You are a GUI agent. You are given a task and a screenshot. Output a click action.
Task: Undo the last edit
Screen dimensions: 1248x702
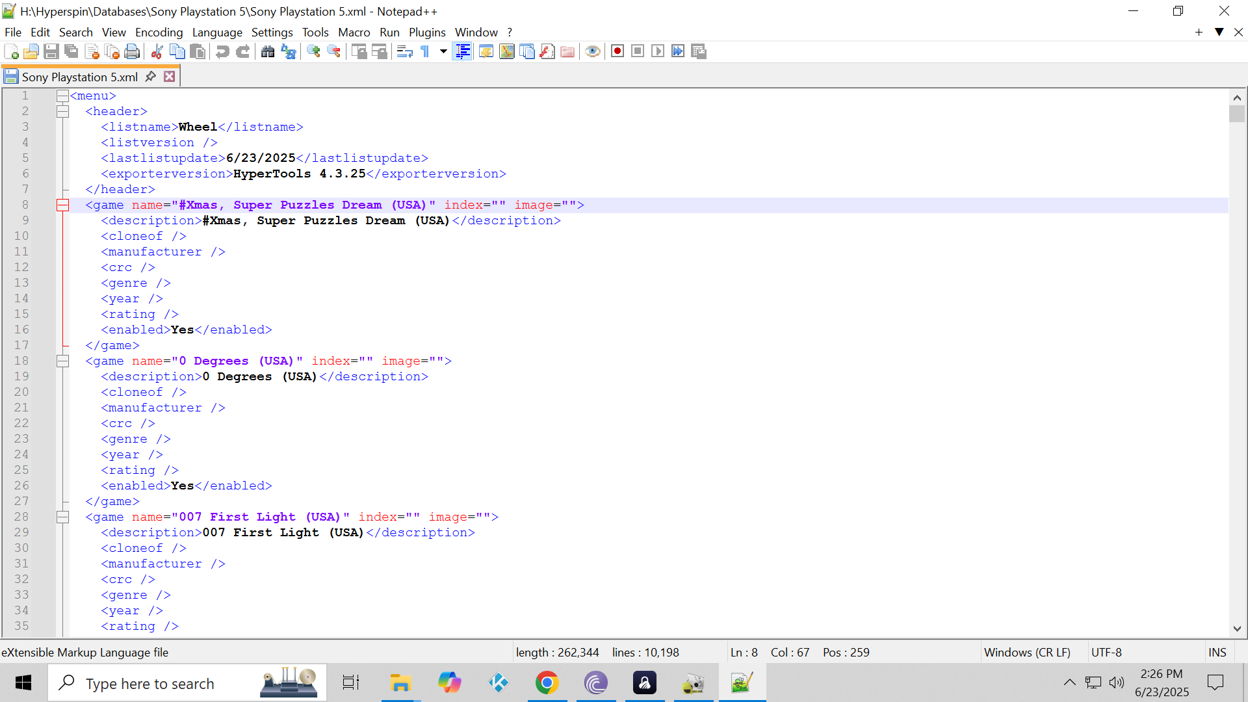pyautogui.click(x=222, y=51)
